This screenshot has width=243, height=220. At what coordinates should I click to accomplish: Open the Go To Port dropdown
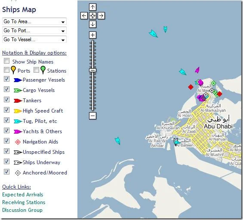tap(34, 31)
